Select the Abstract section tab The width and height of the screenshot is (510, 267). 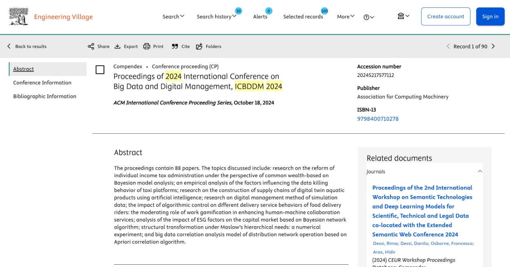pos(48,69)
